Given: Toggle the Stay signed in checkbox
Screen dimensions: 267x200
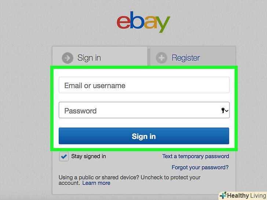Looking at the screenshot, I should click(64, 156).
